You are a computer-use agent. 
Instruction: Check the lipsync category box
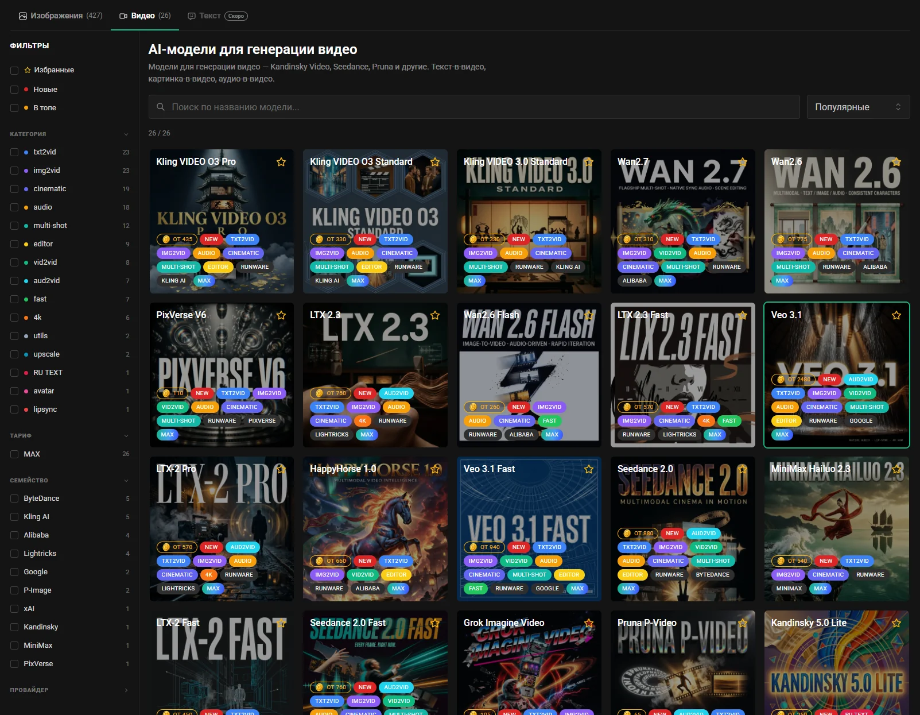(14, 409)
